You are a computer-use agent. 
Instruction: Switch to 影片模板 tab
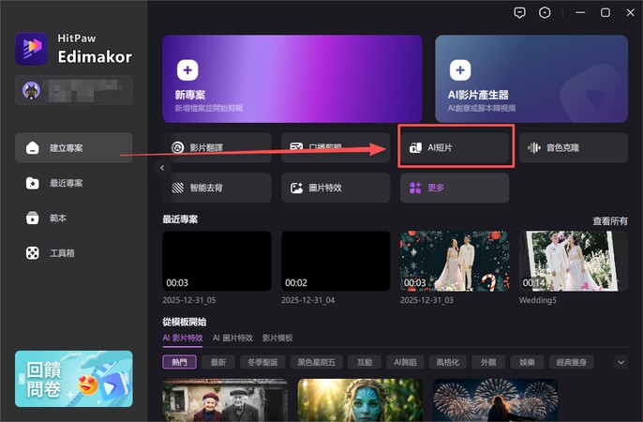(277, 338)
